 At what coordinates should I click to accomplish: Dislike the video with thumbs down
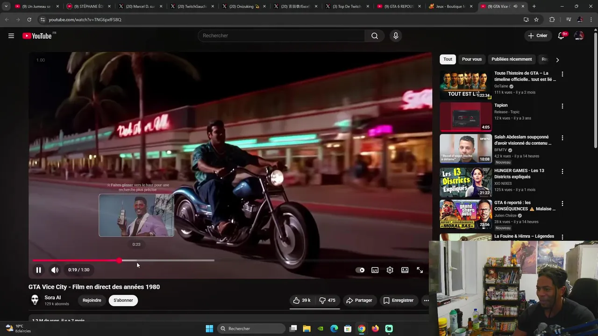pos(327,301)
